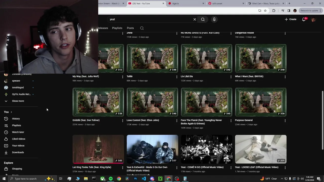Switch to the Ethel Cain lyrics tab
This screenshot has width=324, height=182.
266,4
